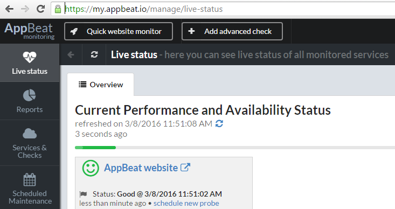395x209 pixels.
Task: Switch to the Overview tab
Action: coord(101,85)
